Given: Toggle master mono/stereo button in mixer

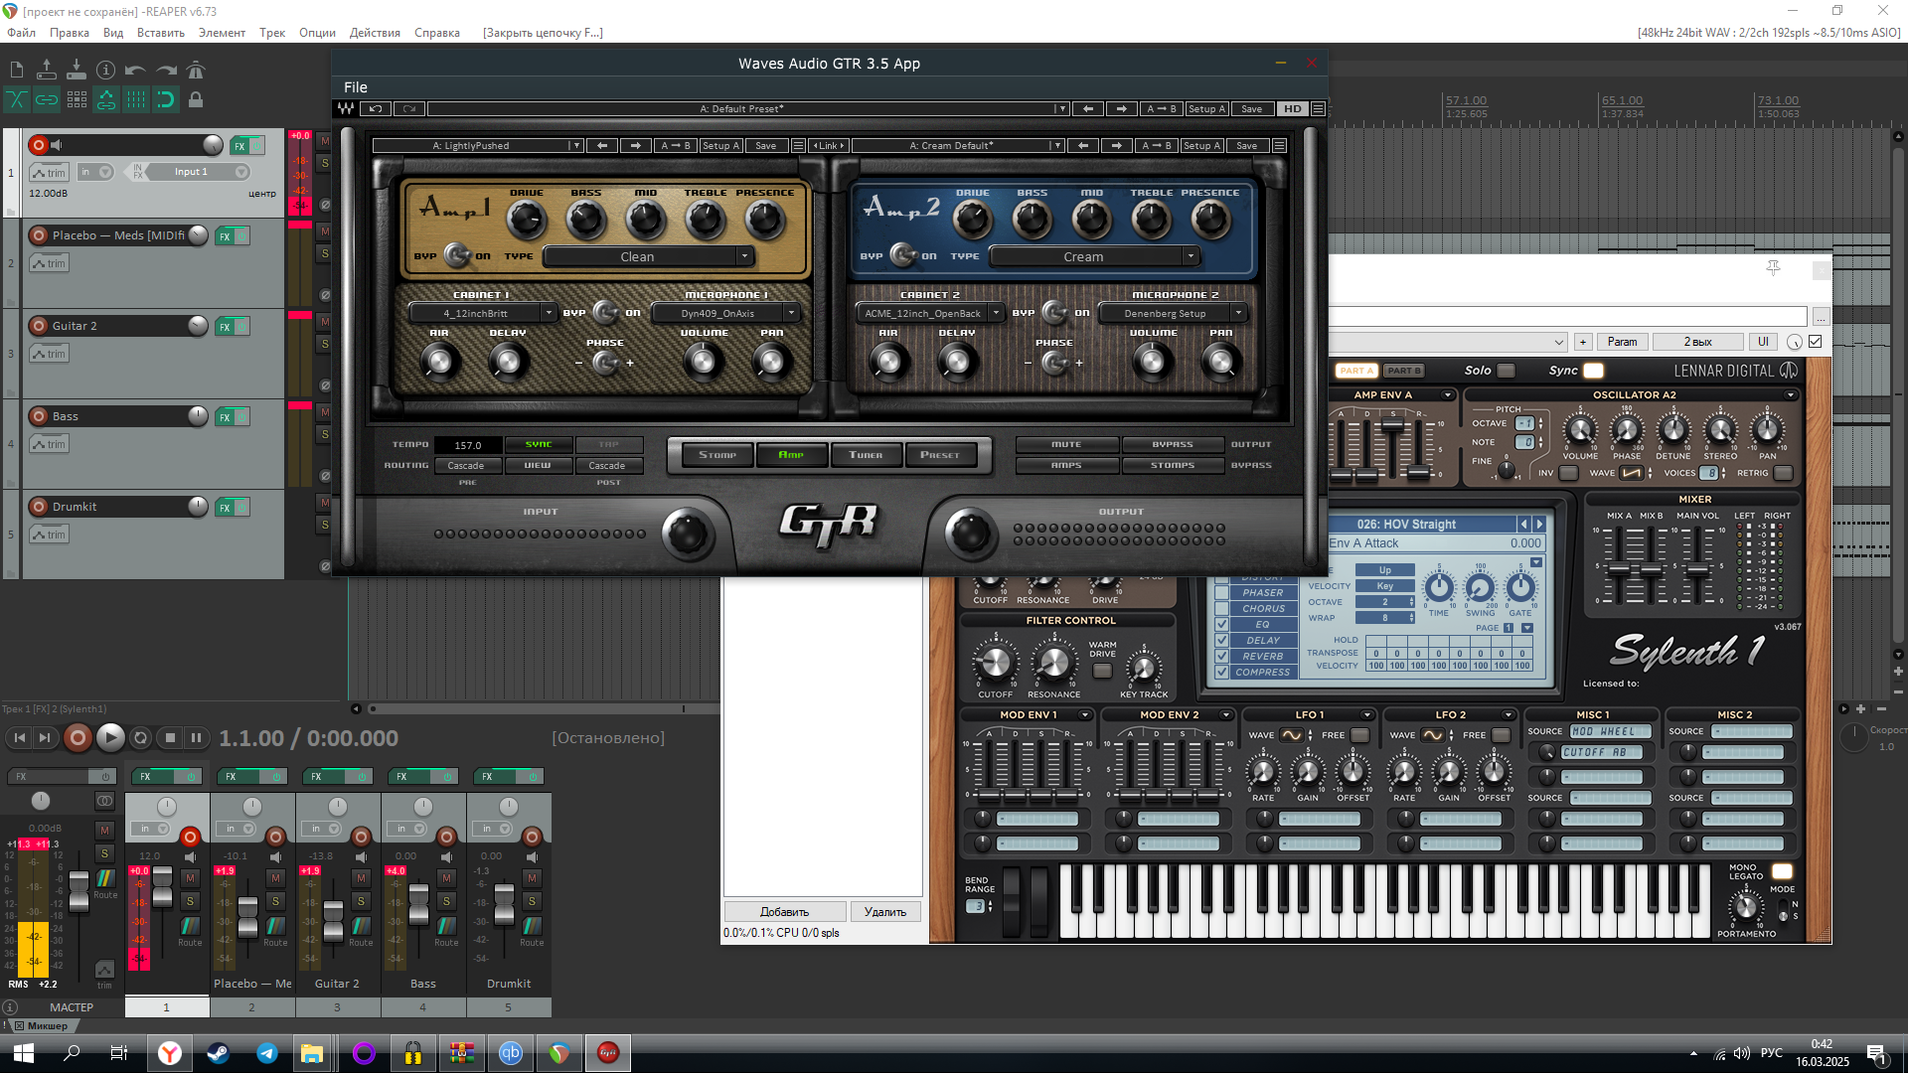Looking at the screenshot, I should 104,801.
